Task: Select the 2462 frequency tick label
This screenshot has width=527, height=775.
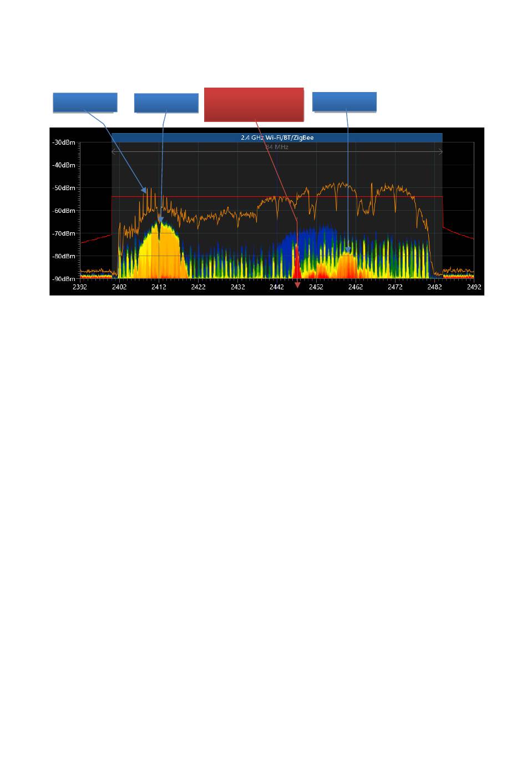Action: pos(356,287)
